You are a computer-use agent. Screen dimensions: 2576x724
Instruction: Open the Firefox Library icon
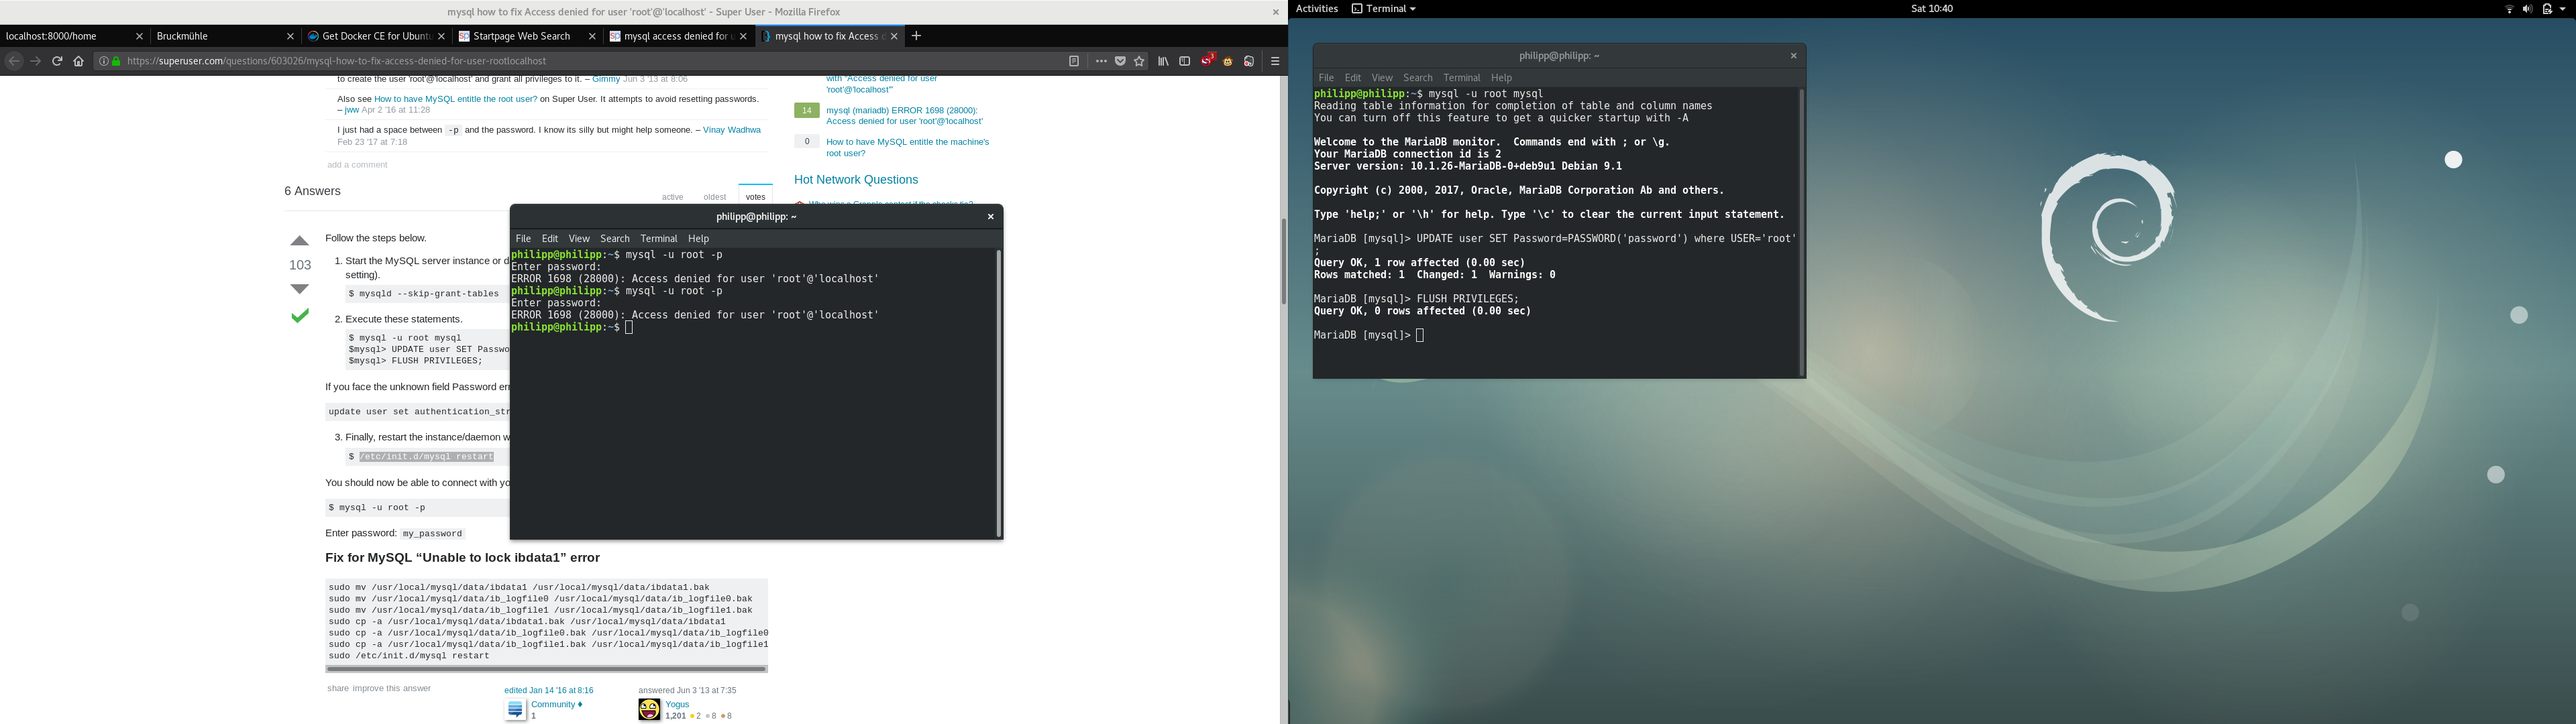1163,61
